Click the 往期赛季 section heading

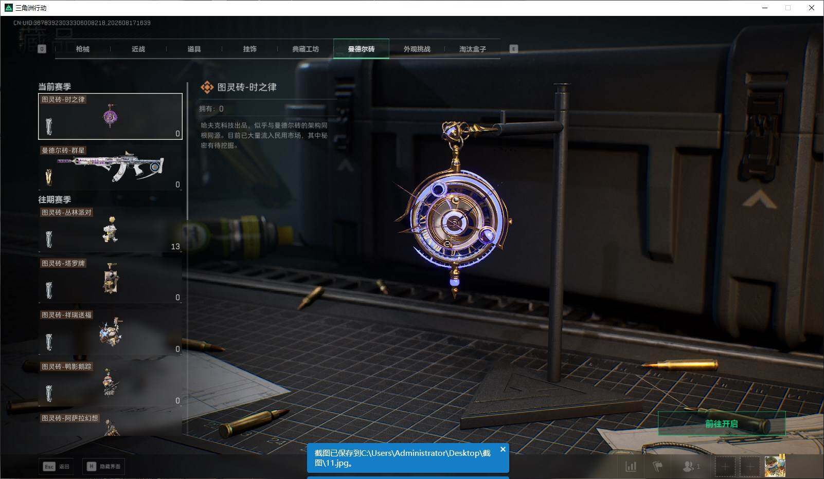[x=55, y=199]
